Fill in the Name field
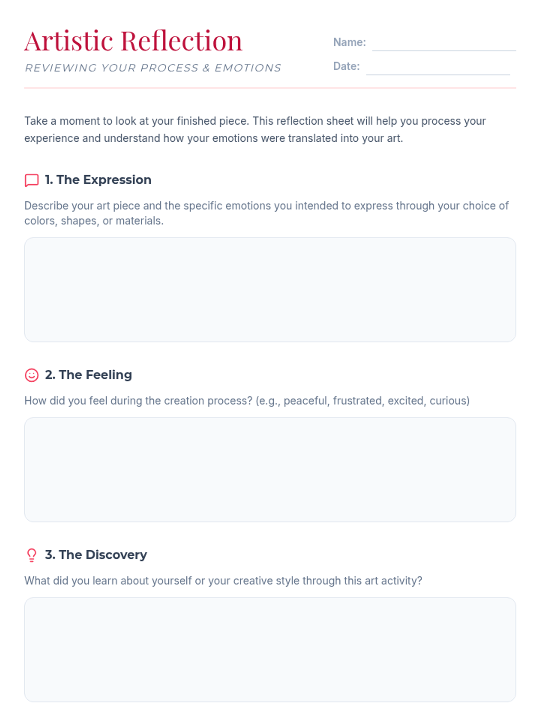540x720 pixels. (x=444, y=43)
